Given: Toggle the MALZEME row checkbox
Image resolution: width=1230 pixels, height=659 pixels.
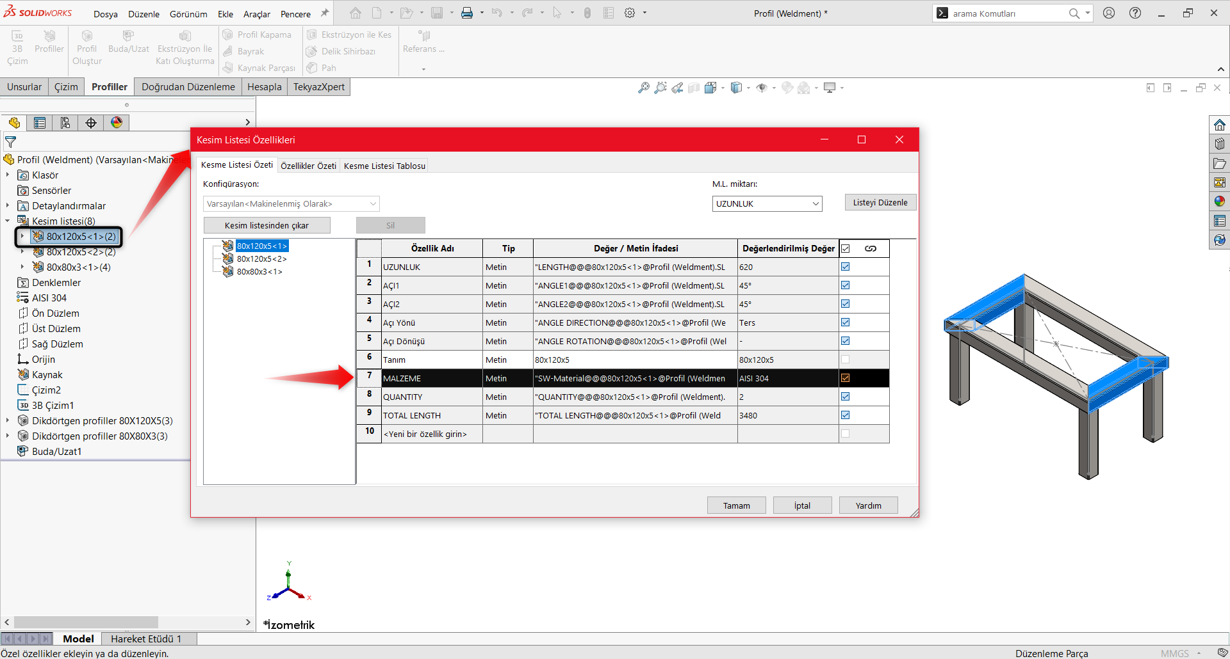Looking at the screenshot, I should [846, 378].
